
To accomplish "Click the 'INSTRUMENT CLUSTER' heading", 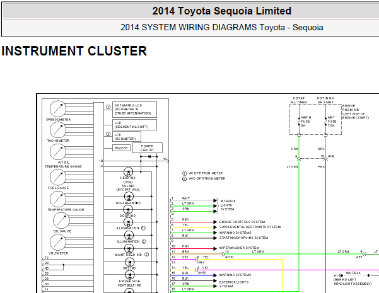I will 74,51.
